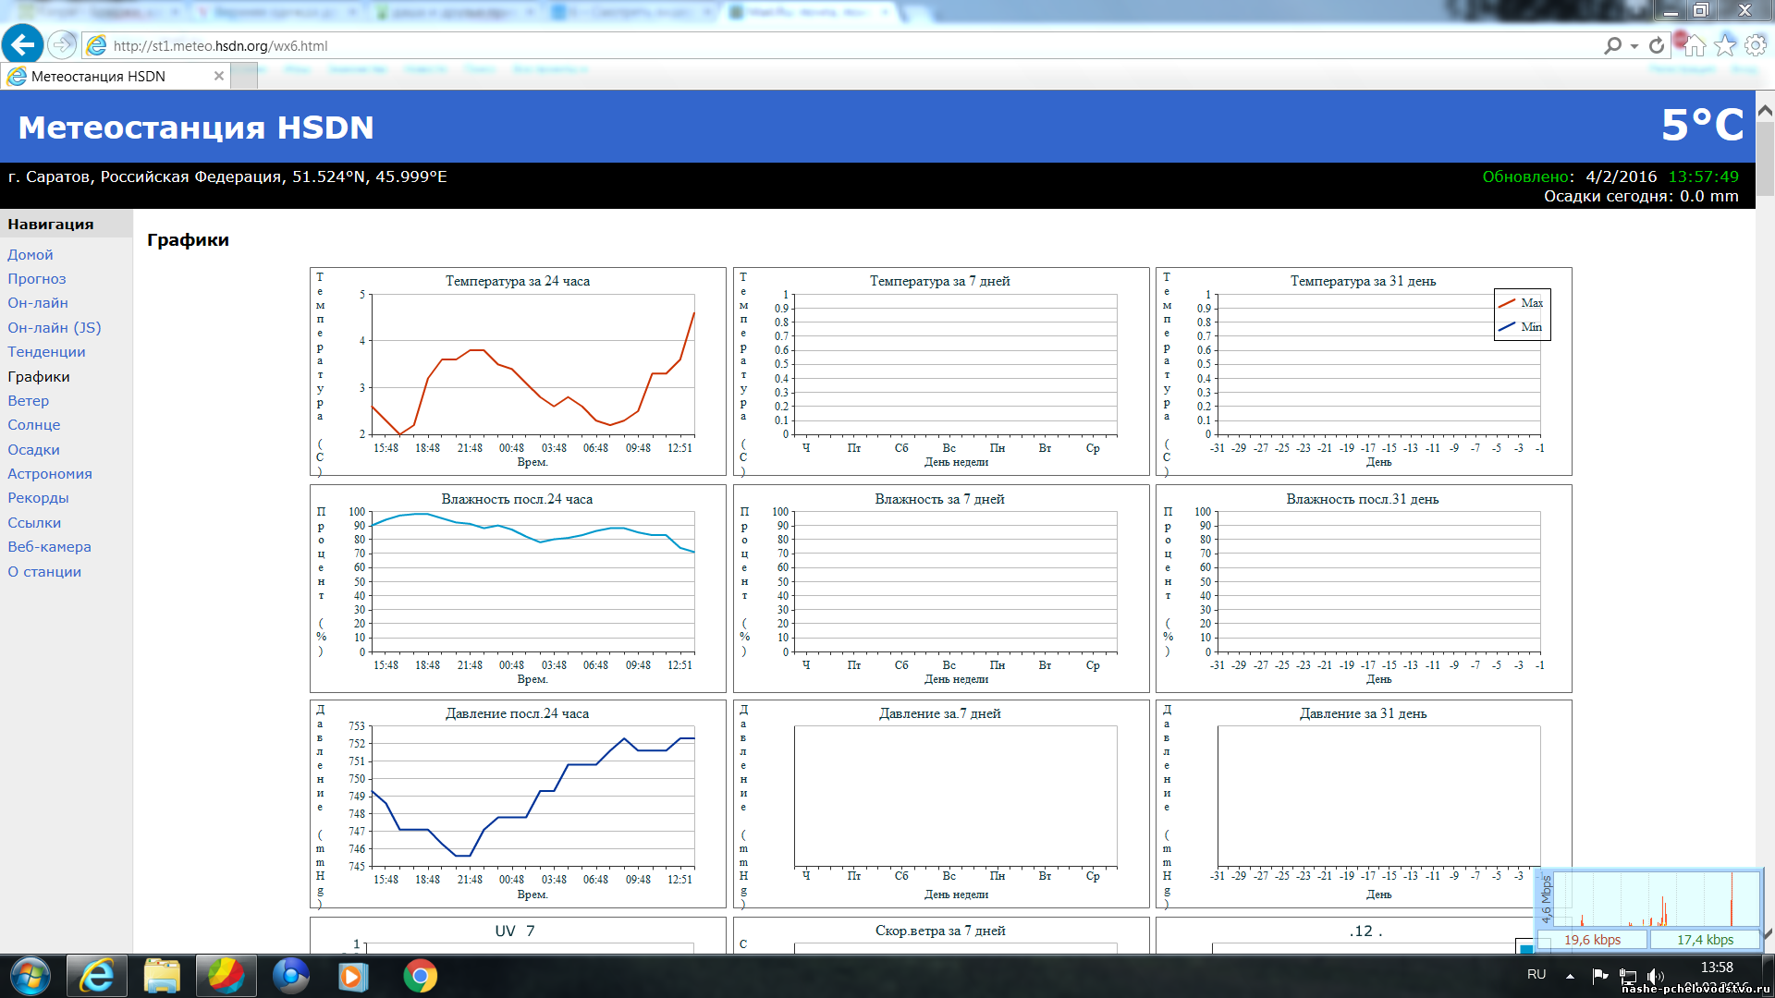The width and height of the screenshot is (1775, 998).
Task: Click the page vertical scrollbar thumb
Action: pyautogui.click(x=1765, y=159)
